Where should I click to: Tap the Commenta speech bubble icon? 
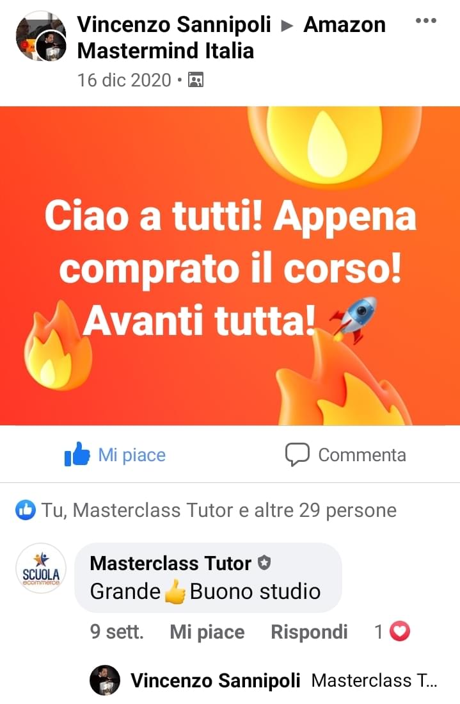[x=297, y=454]
